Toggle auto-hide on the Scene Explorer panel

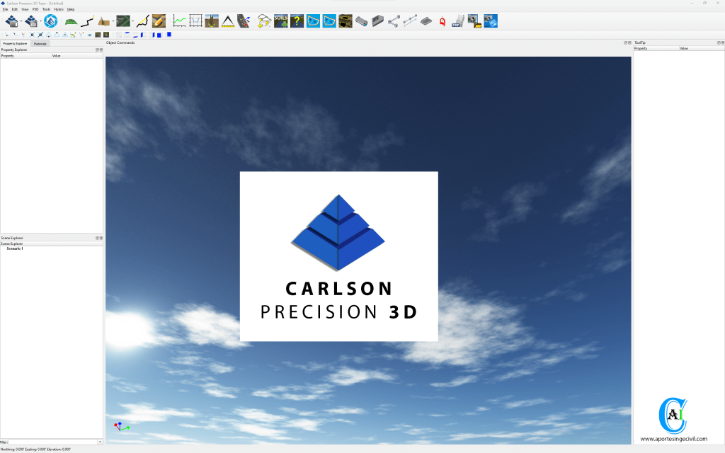[98, 238]
